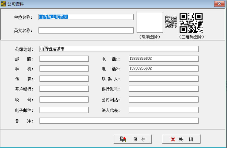Viewport: 227px width, 148px height.
Task: Click the QR code image
Action: pyautogui.click(x=191, y=23)
